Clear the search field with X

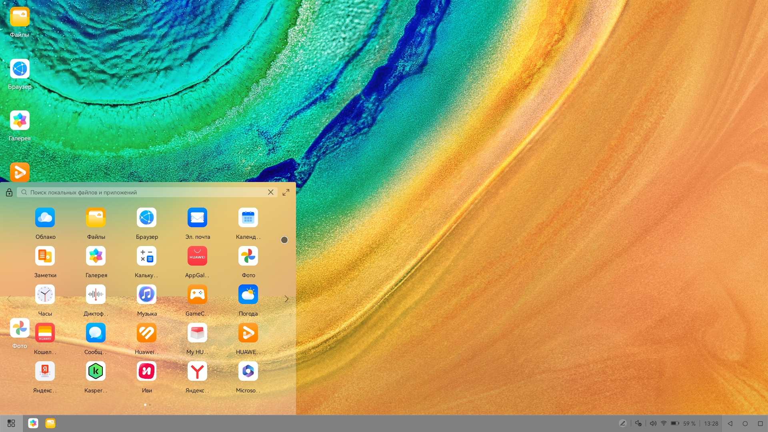click(x=271, y=192)
